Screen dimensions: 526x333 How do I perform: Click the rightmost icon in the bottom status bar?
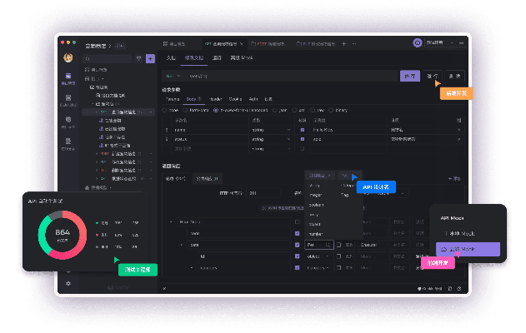pyautogui.click(x=459, y=288)
